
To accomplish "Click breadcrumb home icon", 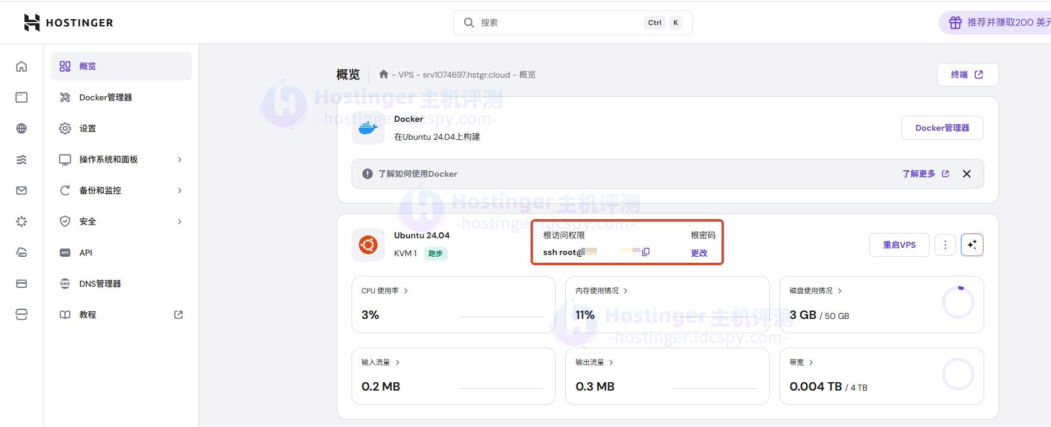I will [x=384, y=75].
